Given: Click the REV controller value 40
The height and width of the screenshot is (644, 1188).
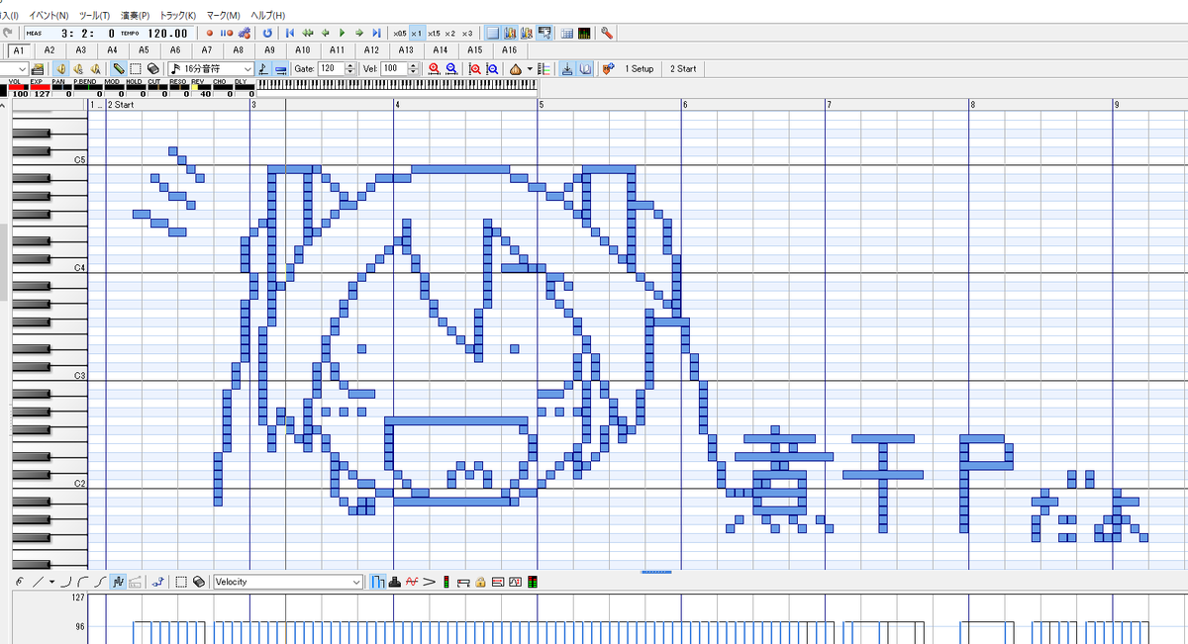Looking at the screenshot, I should 205,94.
